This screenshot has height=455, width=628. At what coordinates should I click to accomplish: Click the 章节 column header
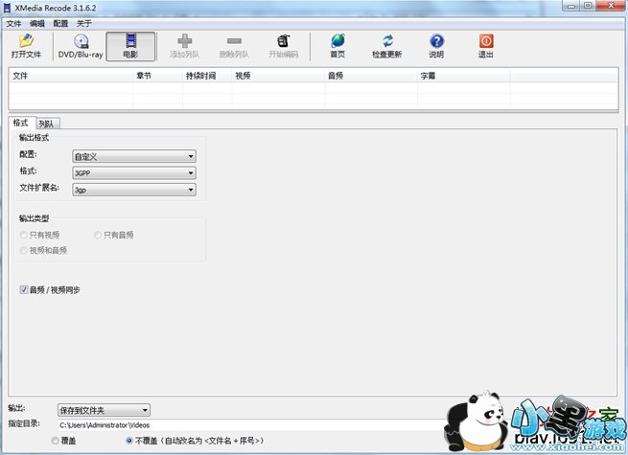[x=158, y=76]
